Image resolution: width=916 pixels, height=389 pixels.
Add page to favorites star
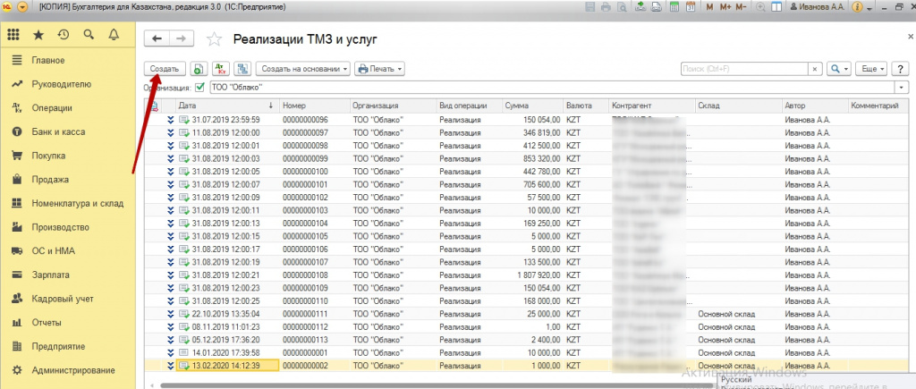point(215,39)
